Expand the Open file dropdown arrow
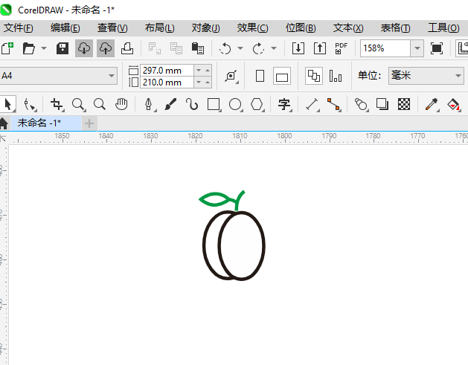 pos(44,48)
